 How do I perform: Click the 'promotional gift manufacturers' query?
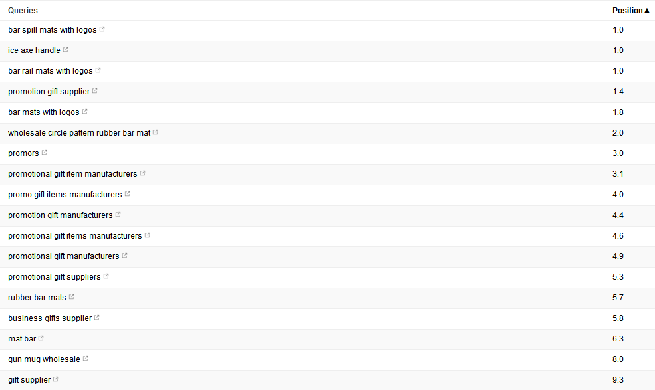click(63, 256)
